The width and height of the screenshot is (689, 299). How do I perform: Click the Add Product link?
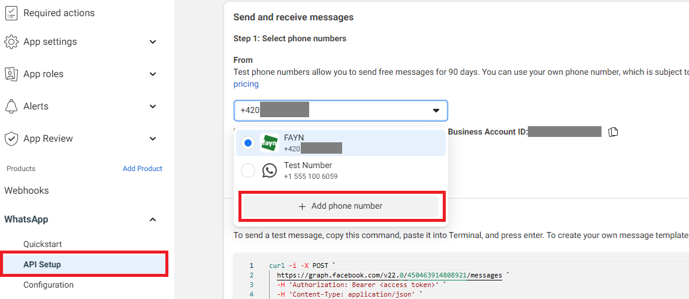[x=142, y=169]
